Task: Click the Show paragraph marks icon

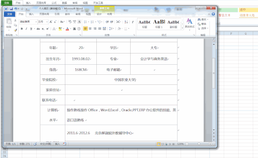Action: click(133, 22)
